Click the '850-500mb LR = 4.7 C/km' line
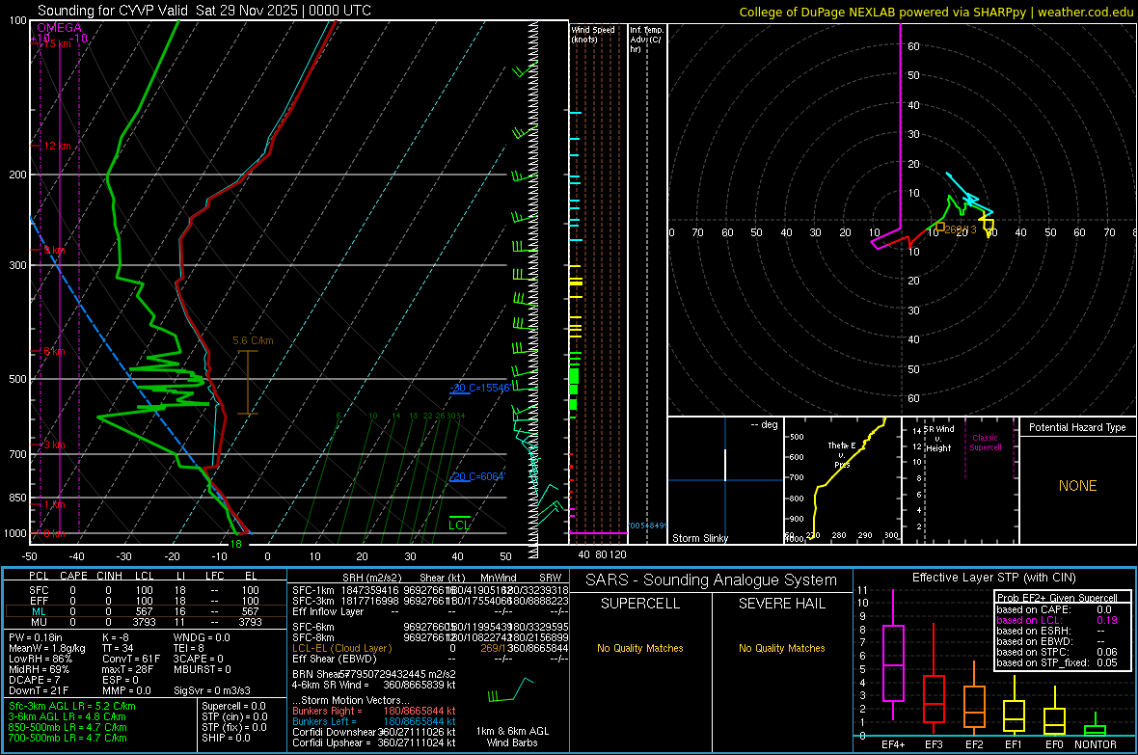Screen dimensions: 1138x755 pyautogui.click(x=68, y=727)
